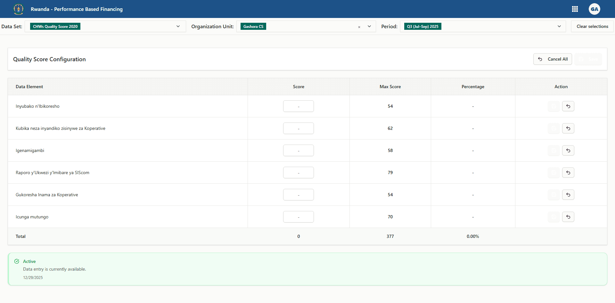Open the Period dropdown
The image size is (615, 303).
(x=559, y=26)
